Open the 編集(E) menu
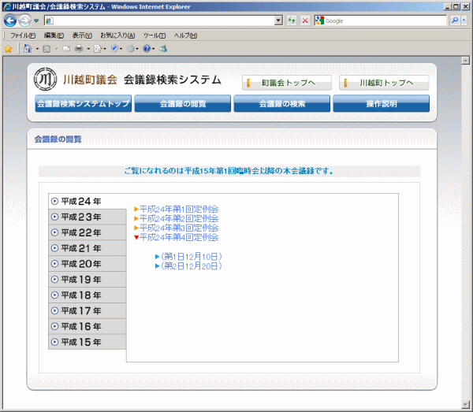Viewport: 473px width, 412px height. pos(54,35)
